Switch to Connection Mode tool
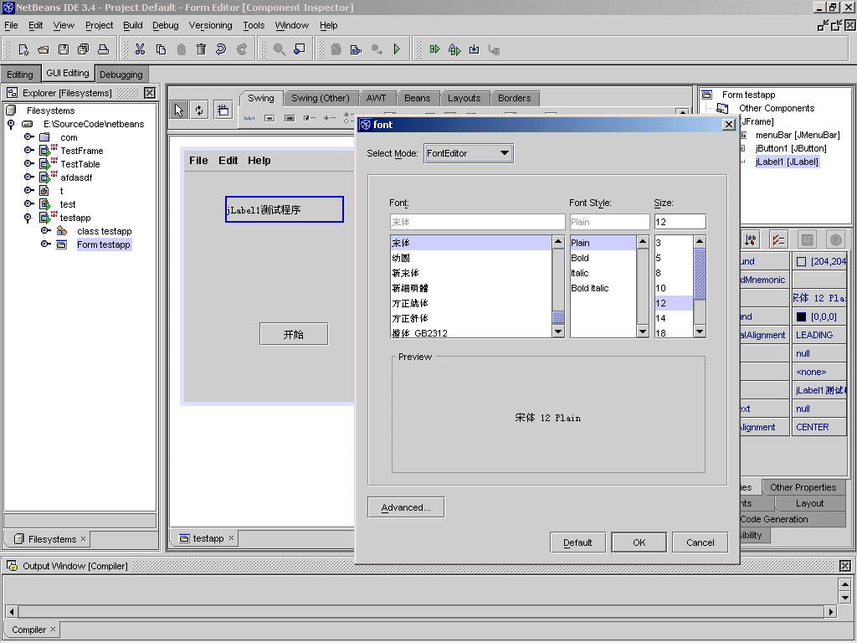 [x=199, y=110]
